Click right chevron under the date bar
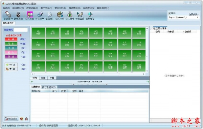This screenshot has height=129, width=203. coord(106,84)
